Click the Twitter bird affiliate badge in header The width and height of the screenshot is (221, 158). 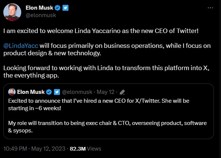point(65,8)
